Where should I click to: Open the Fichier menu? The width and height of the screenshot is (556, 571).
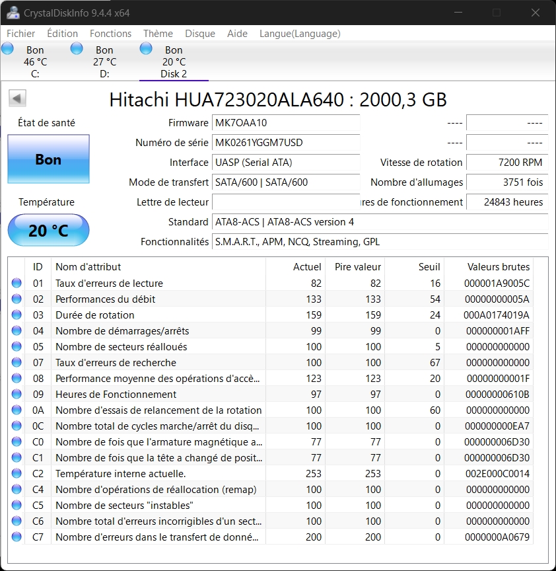coord(21,34)
